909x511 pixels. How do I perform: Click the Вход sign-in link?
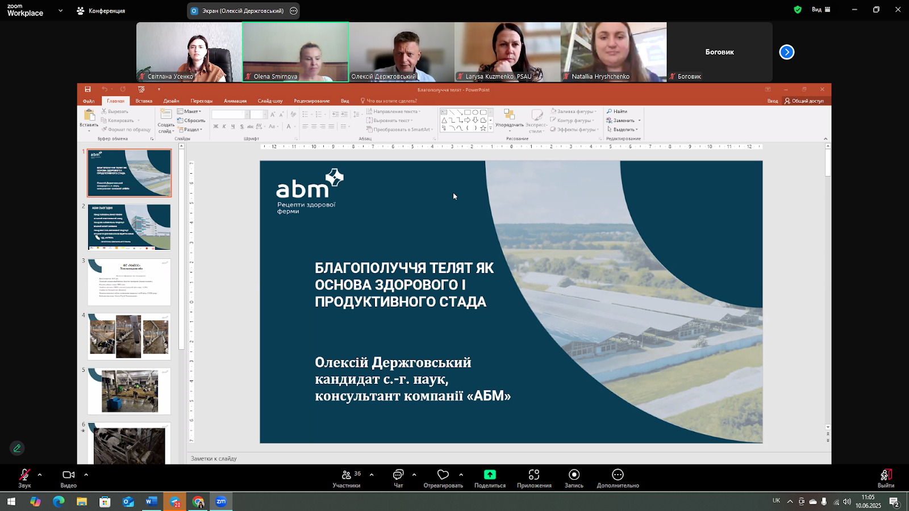coord(773,101)
